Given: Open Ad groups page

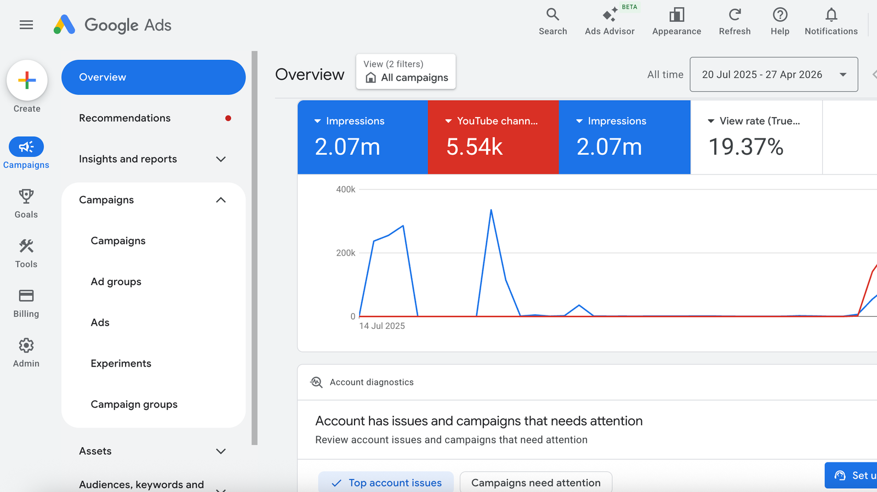Looking at the screenshot, I should [x=116, y=282].
